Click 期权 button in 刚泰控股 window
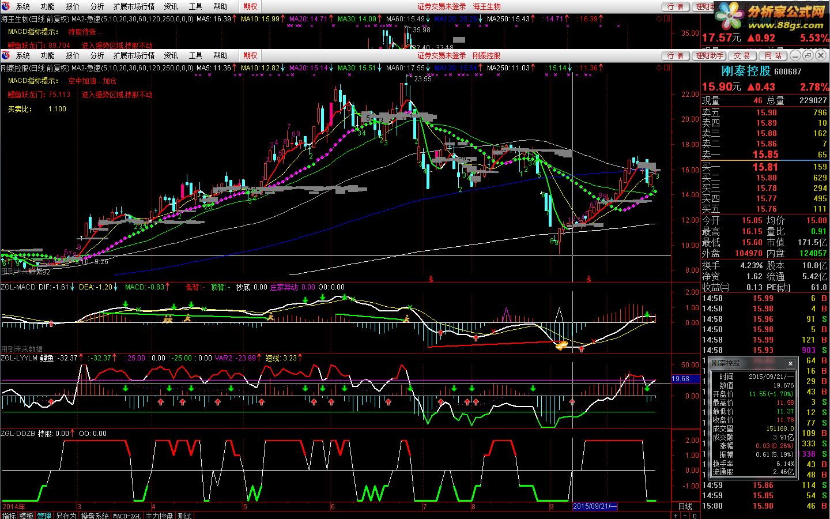Image resolution: width=830 pixels, height=519 pixels. tap(250, 55)
